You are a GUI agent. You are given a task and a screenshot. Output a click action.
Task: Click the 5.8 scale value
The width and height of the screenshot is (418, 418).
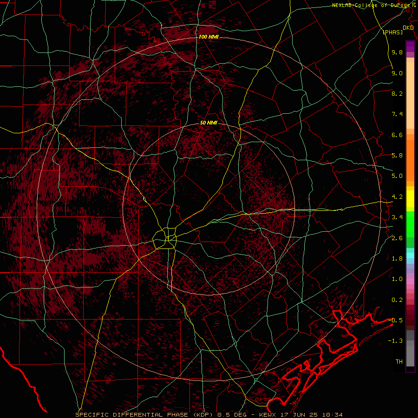click(397, 156)
